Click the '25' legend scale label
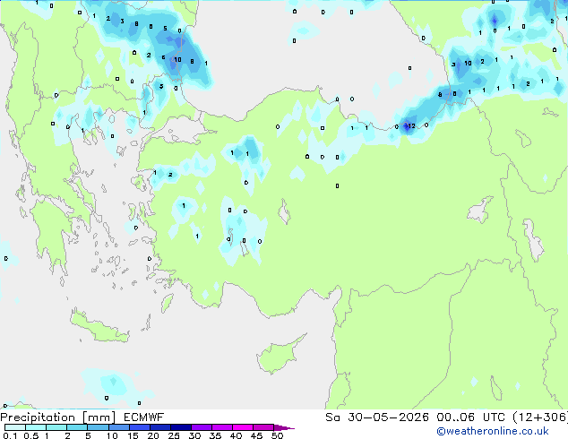This screenshot has width=568, height=439. coord(174,435)
